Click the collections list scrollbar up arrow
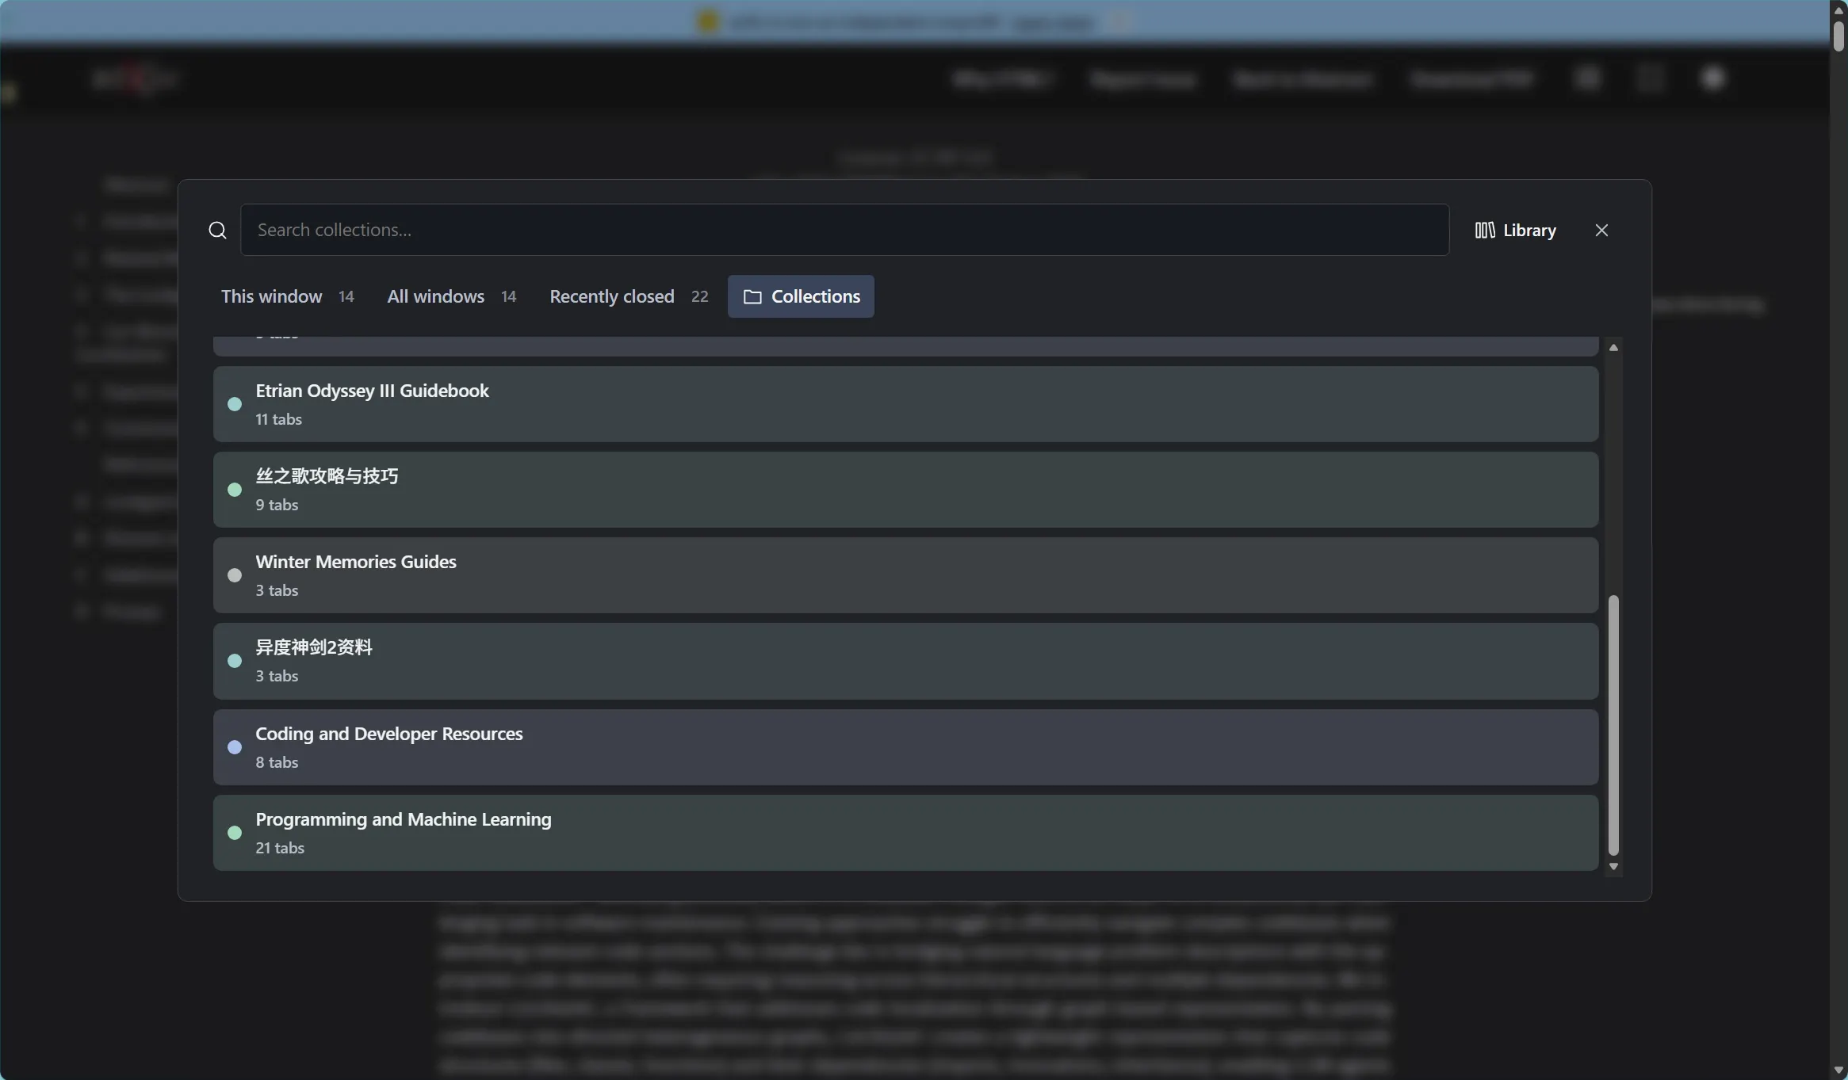The height and width of the screenshot is (1080, 1848). coord(1613,348)
